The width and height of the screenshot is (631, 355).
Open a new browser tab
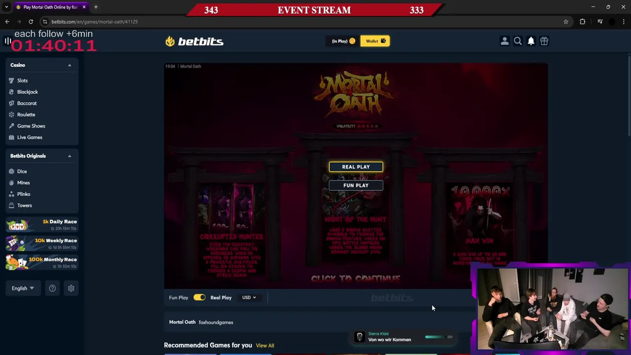(96, 7)
